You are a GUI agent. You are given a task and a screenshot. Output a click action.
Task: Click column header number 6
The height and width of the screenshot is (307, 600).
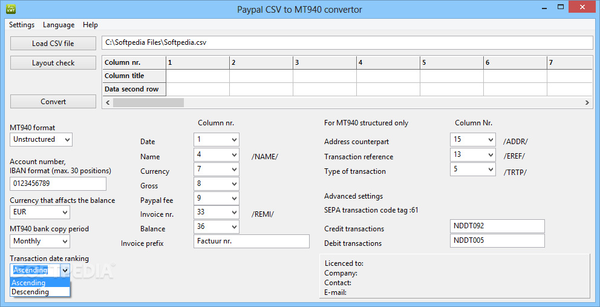tap(515, 62)
